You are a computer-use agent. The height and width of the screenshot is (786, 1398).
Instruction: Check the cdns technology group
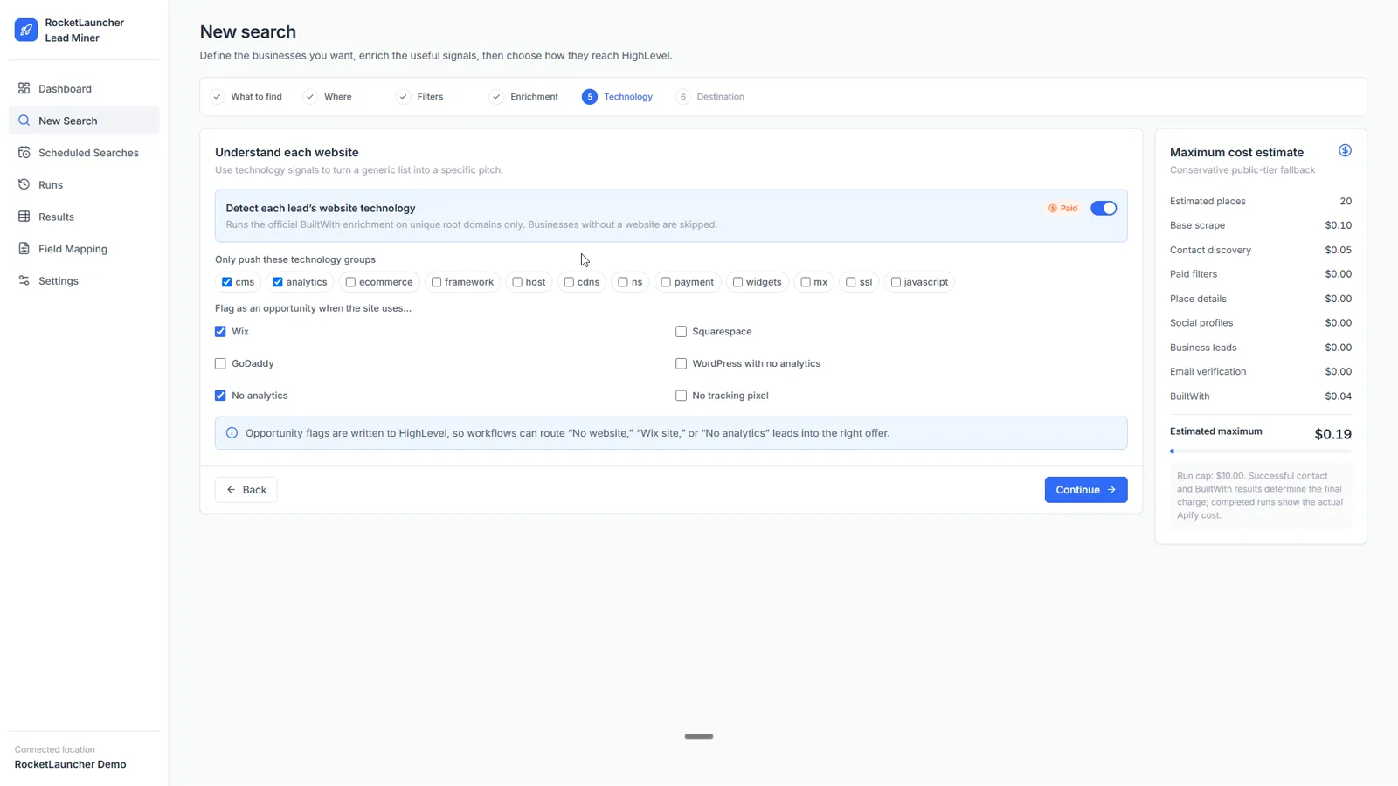tap(569, 282)
